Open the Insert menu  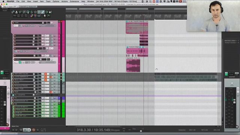pos(35,1)
